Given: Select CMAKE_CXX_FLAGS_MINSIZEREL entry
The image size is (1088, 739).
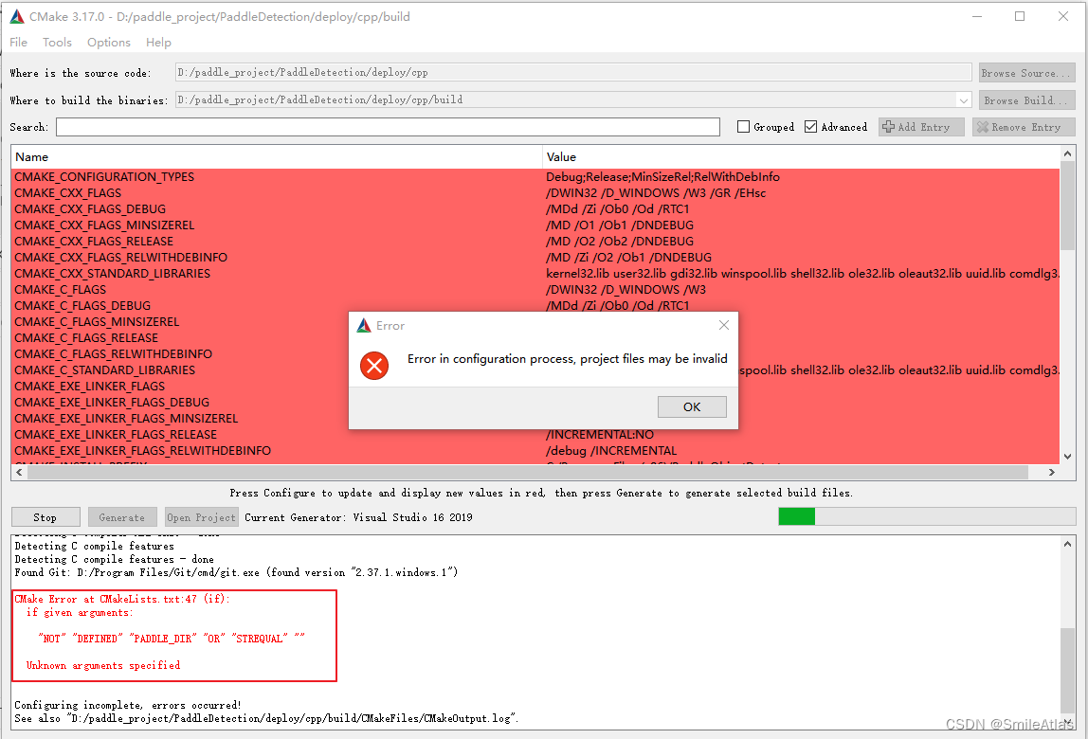Looking at the screenshot, I should click(104, 225).
